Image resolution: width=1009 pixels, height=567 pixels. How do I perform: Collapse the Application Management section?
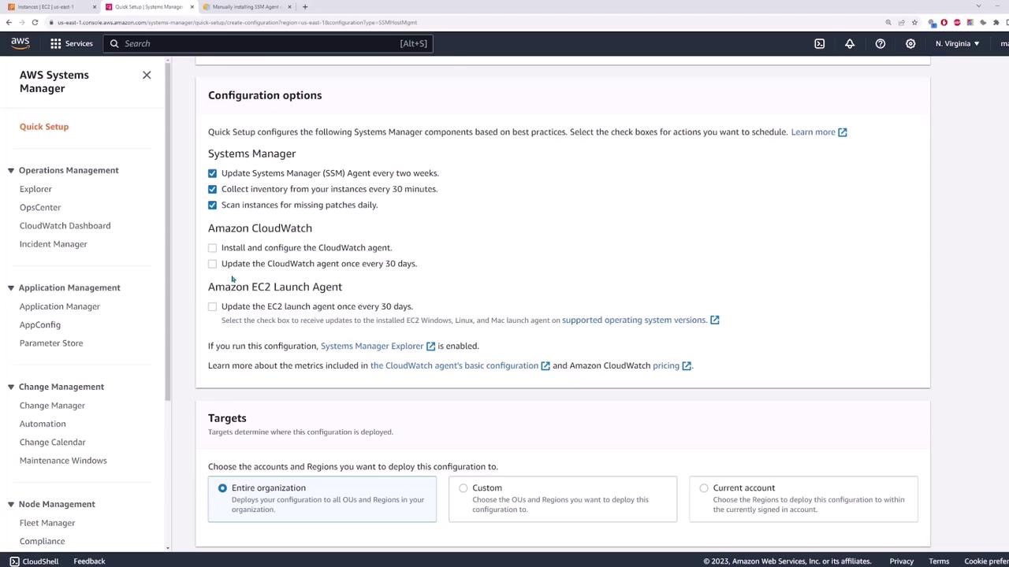(11, 287)
